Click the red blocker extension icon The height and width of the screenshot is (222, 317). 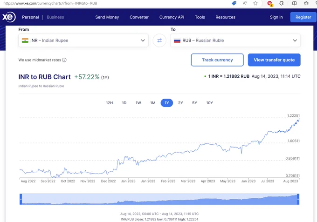click(270, 3)
